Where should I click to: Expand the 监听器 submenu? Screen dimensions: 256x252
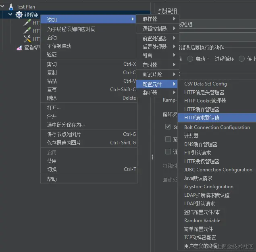(x=157, y=93)
